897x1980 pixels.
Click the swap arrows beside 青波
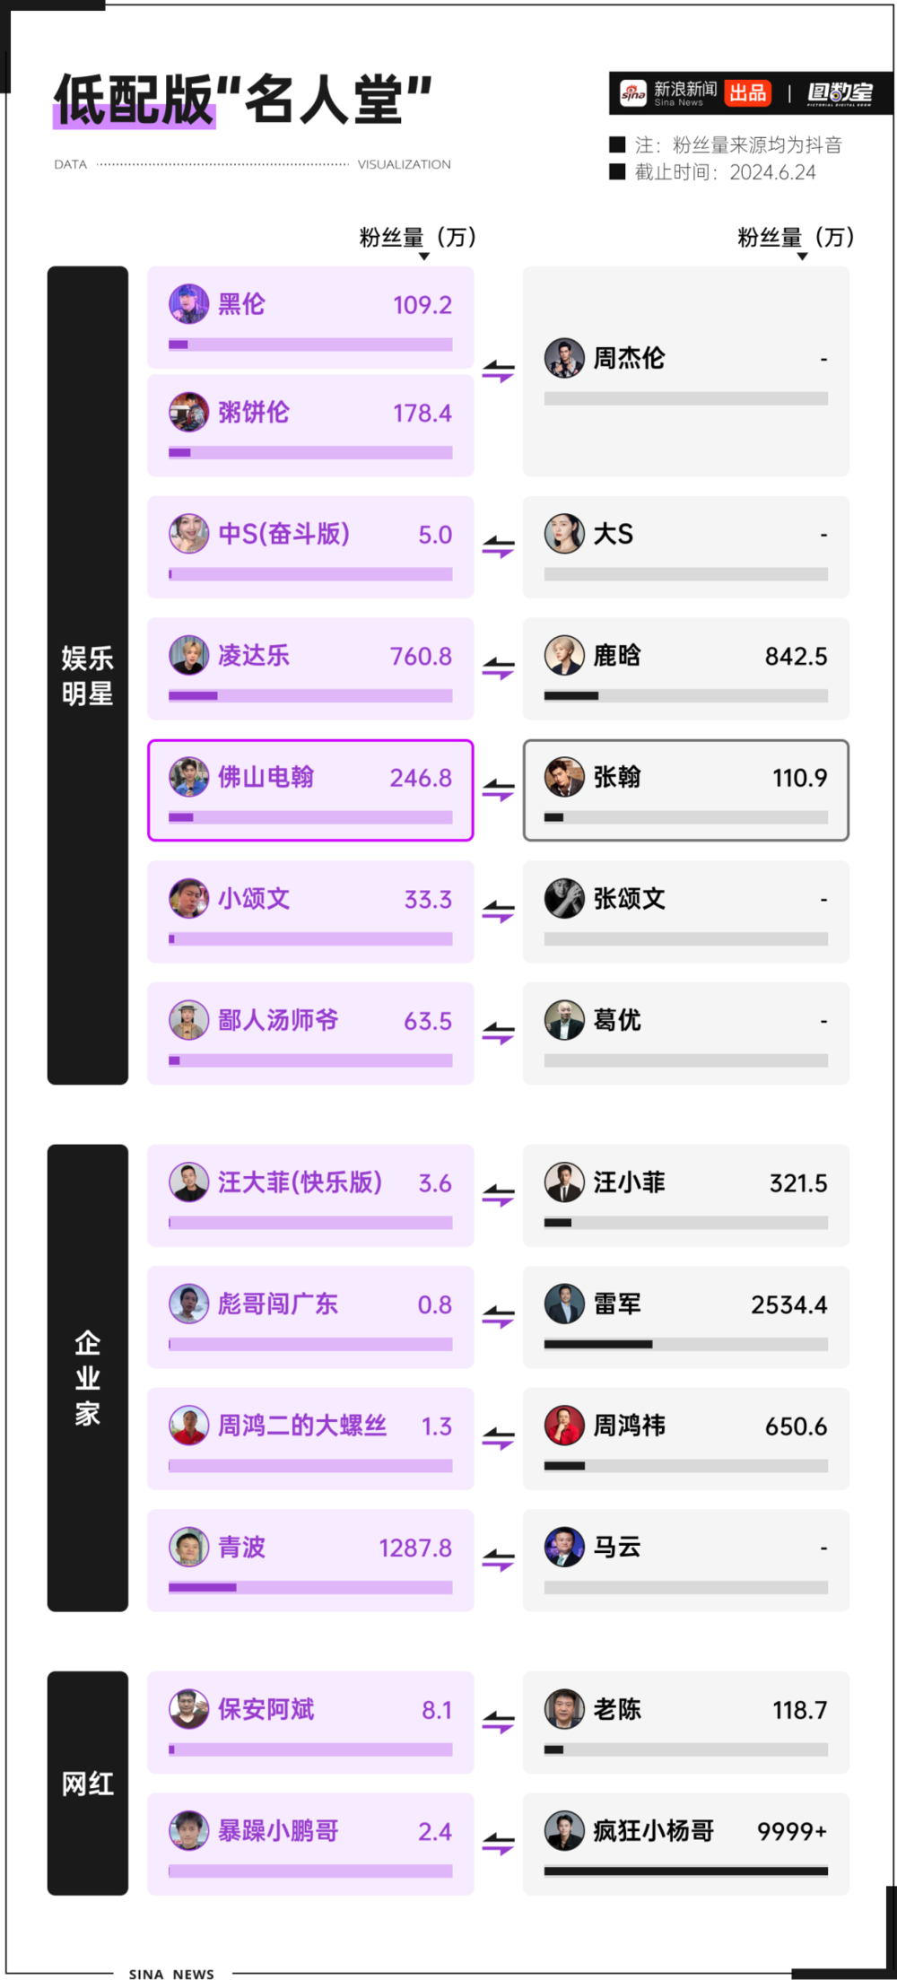[x=498, y=1561]
